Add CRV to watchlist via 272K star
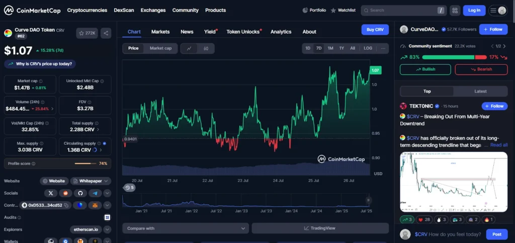This screenshot has width=515, height=243. pos(87,33)
